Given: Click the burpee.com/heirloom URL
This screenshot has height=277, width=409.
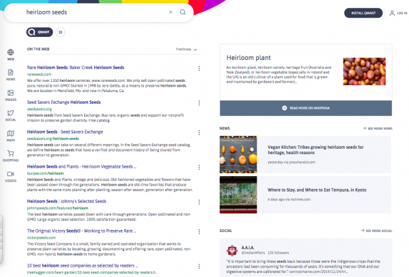Looking at the screenshot, I should pyautogui.click(x=45, y=173).
